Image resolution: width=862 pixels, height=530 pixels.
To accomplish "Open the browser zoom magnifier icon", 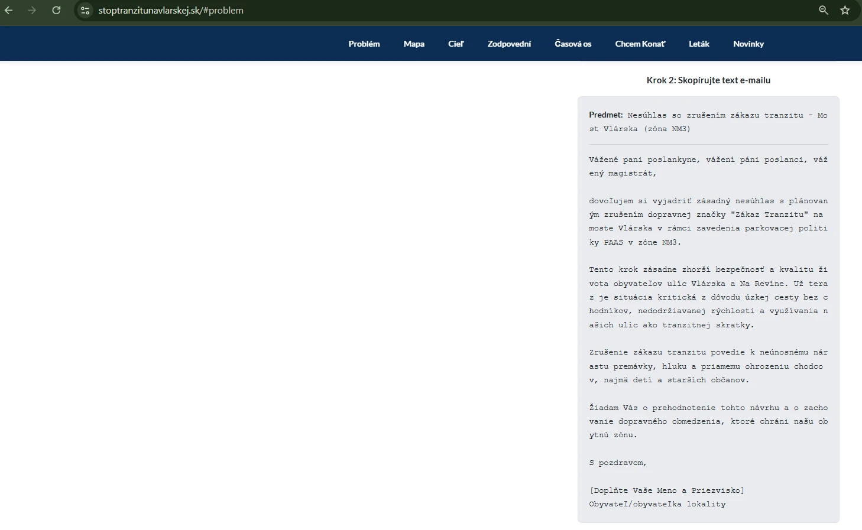I will pyautogui.click(x=823, y=10).
